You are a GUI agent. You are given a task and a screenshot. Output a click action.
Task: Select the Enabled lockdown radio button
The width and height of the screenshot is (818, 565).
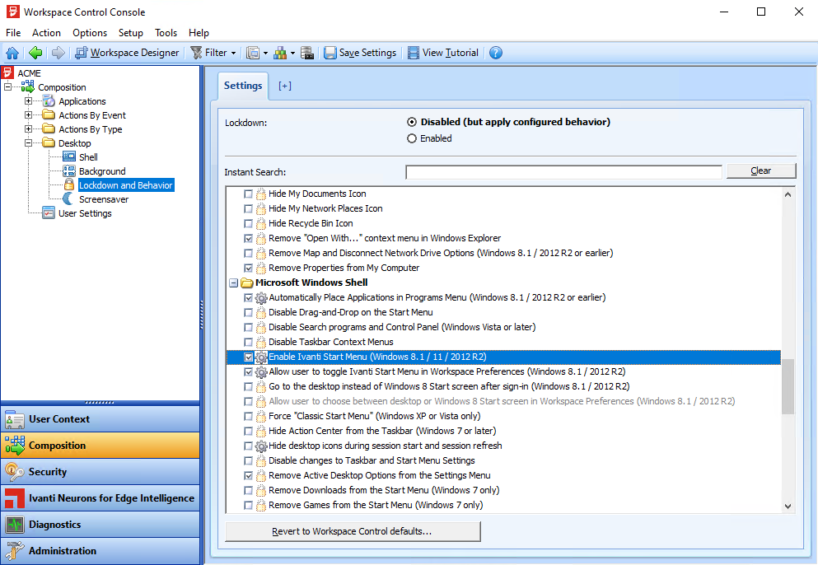412,138
